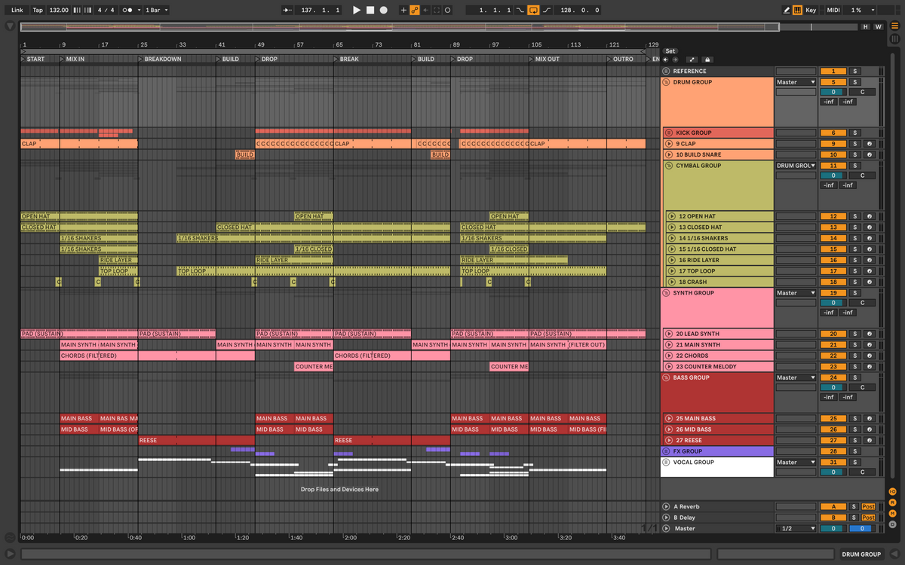Toggle the I-O section visibility button
Image resolution: width=905 pixels, height=565 pixels.
[x=892, y=491]
